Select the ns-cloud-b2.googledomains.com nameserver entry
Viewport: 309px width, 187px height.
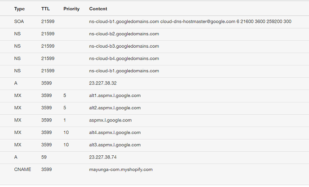pyautogui.click(x=124, y=34)
